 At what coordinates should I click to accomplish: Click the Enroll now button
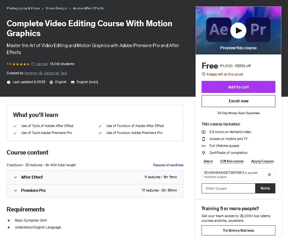point(238,101)
